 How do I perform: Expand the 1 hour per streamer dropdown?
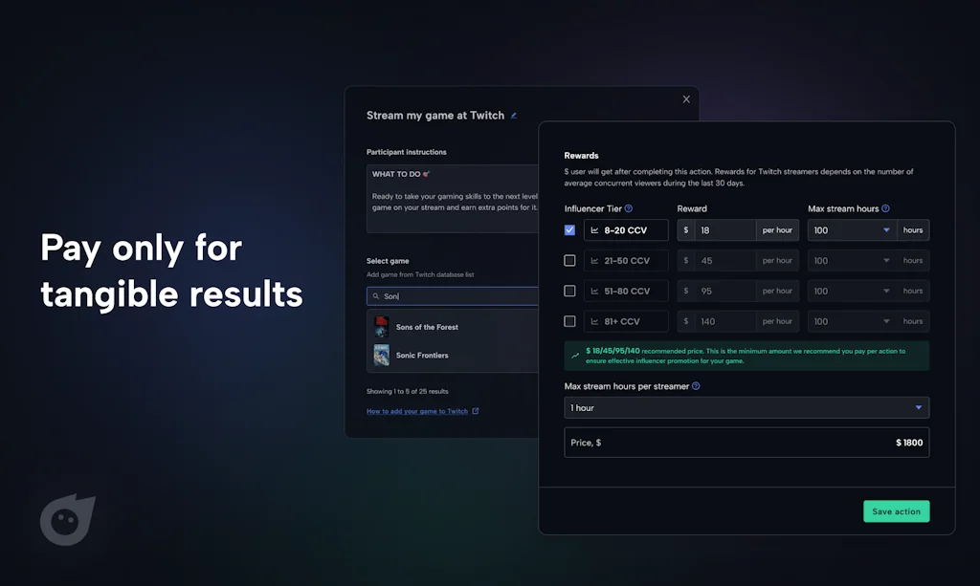click(x=746, y=407)
